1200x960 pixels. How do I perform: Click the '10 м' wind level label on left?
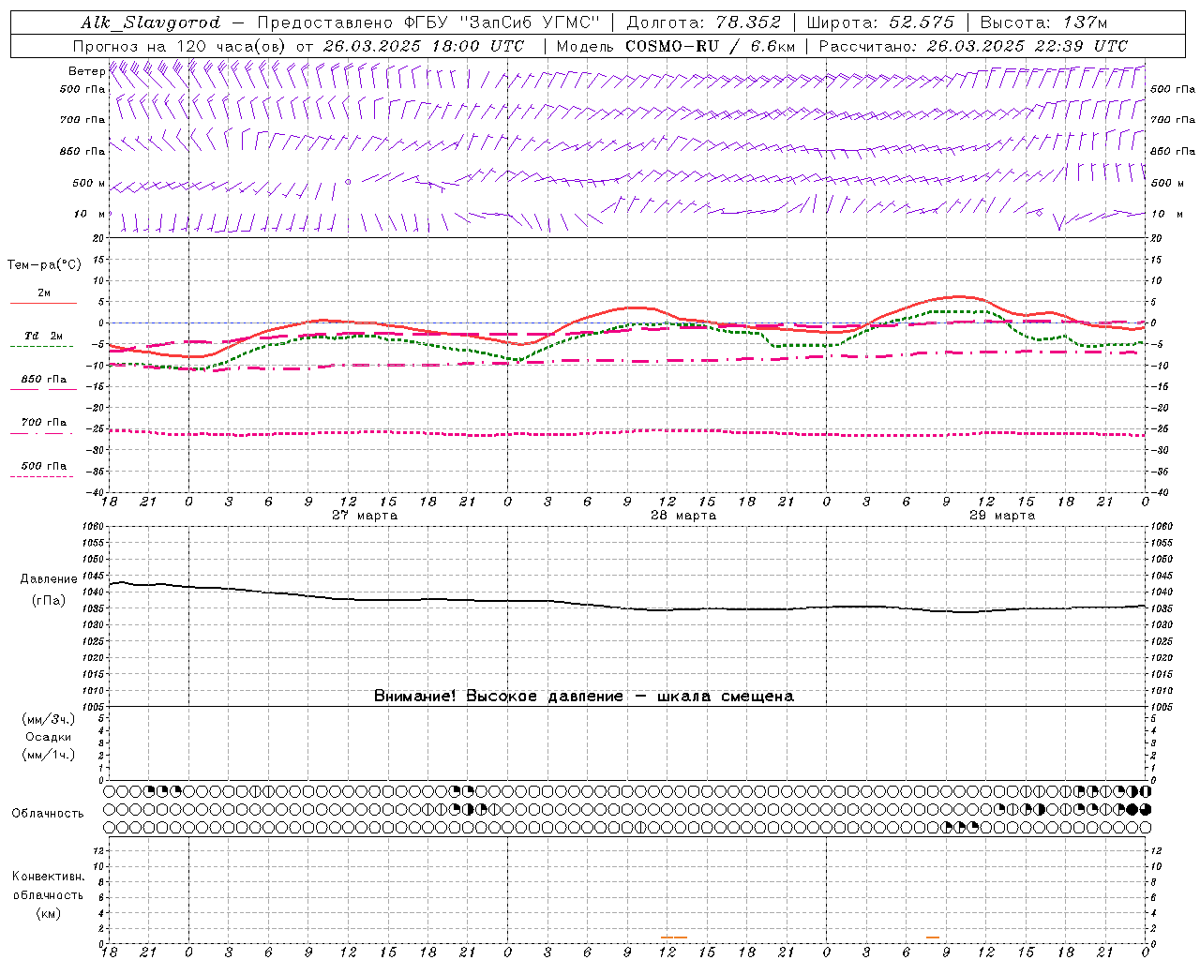click(x=89, y=214)
